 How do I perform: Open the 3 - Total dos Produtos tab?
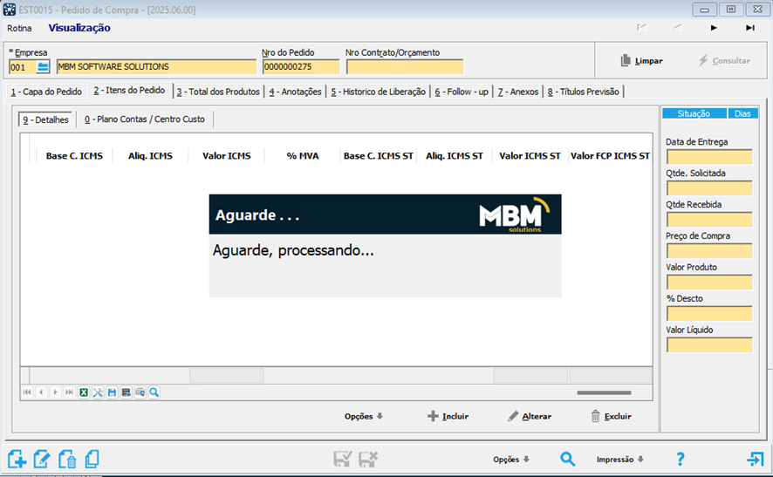(218, 92)
